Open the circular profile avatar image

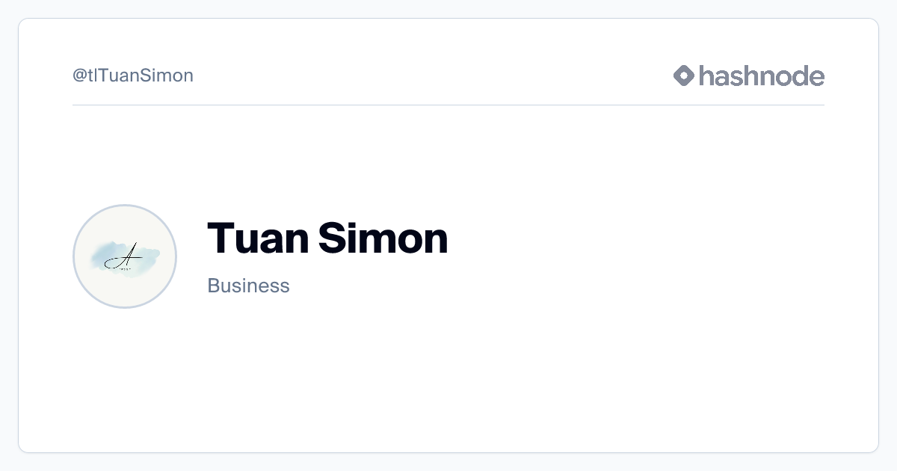point(125,256)
